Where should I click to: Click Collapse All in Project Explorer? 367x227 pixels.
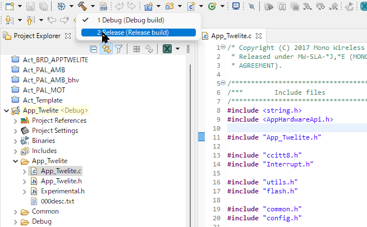(93, 49)
